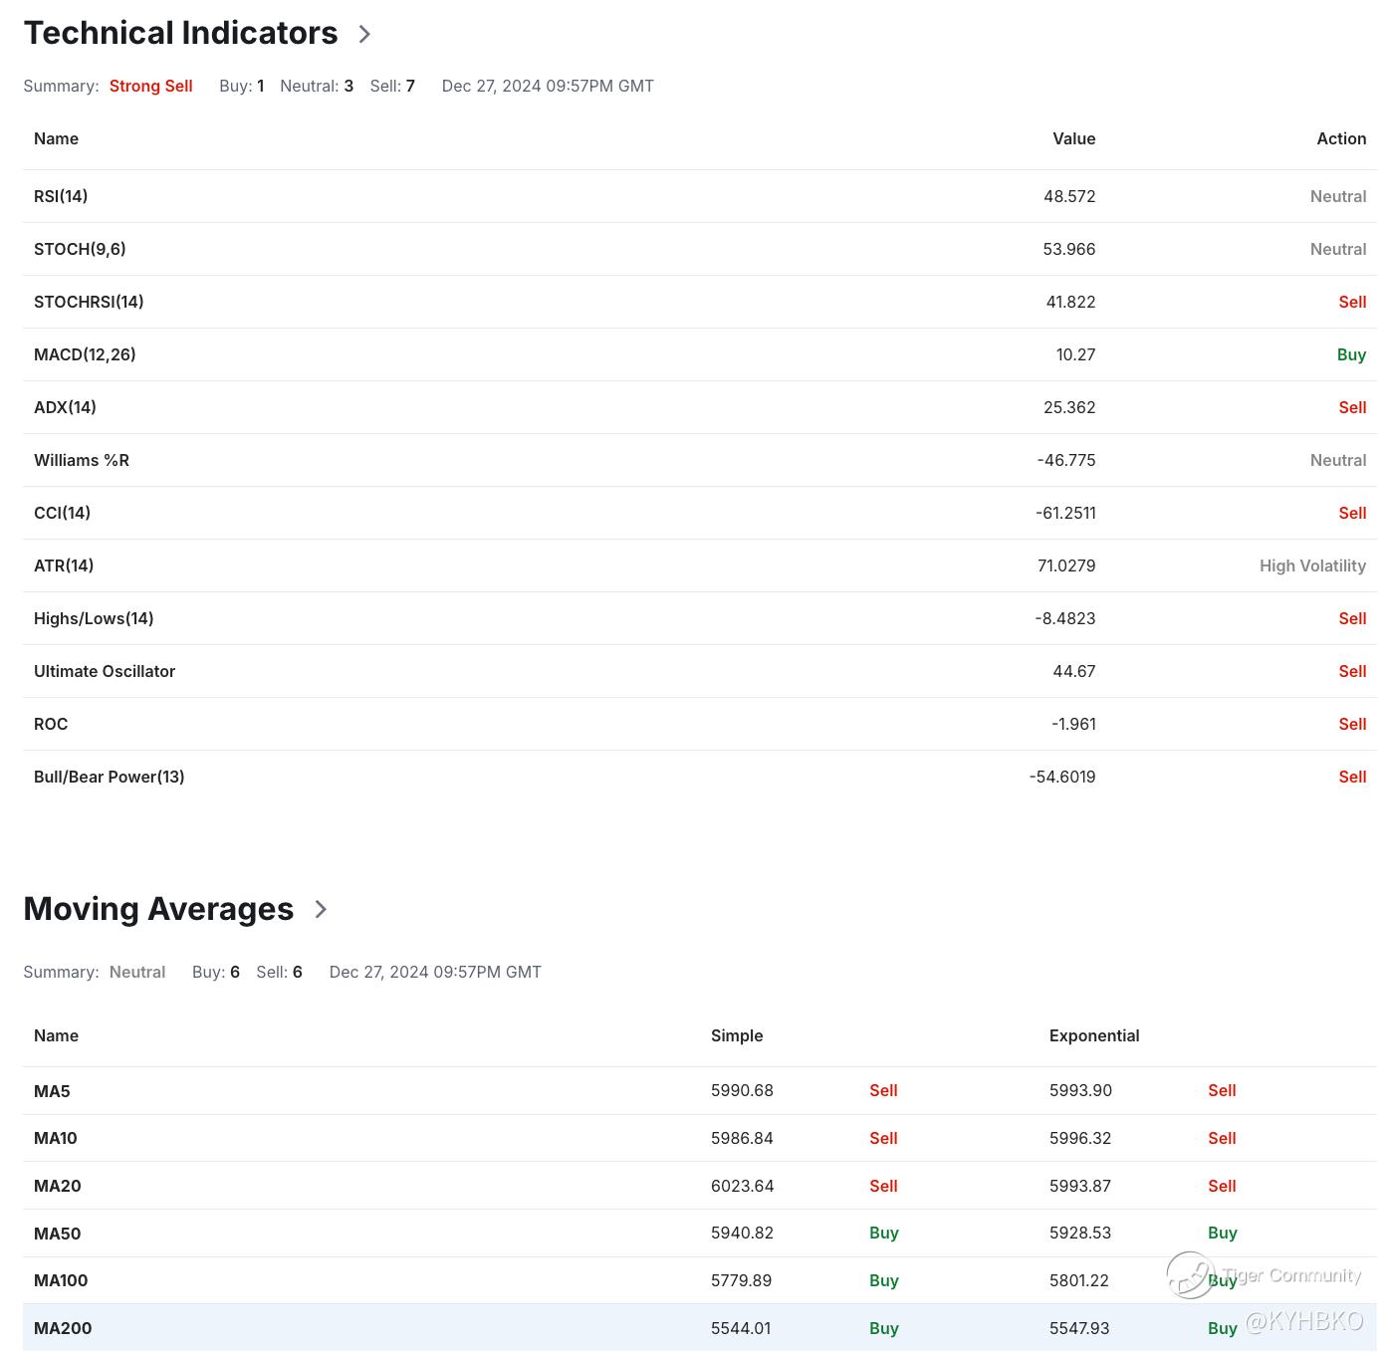
Task: Click the High Volatility label for ATR(14)
Action: 1312,565
